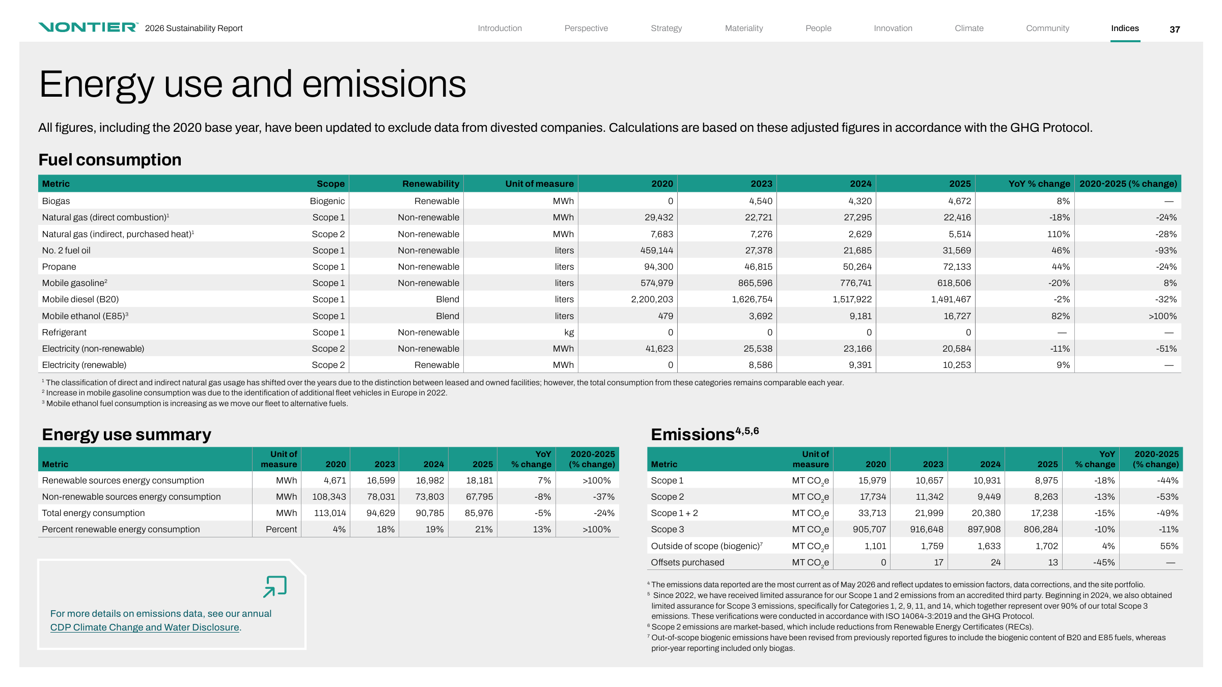Viewport: 1222px width, 687px height.
Task: Click 'Percent renewable energy consumption' label
Action: click(x=121, y=529)
